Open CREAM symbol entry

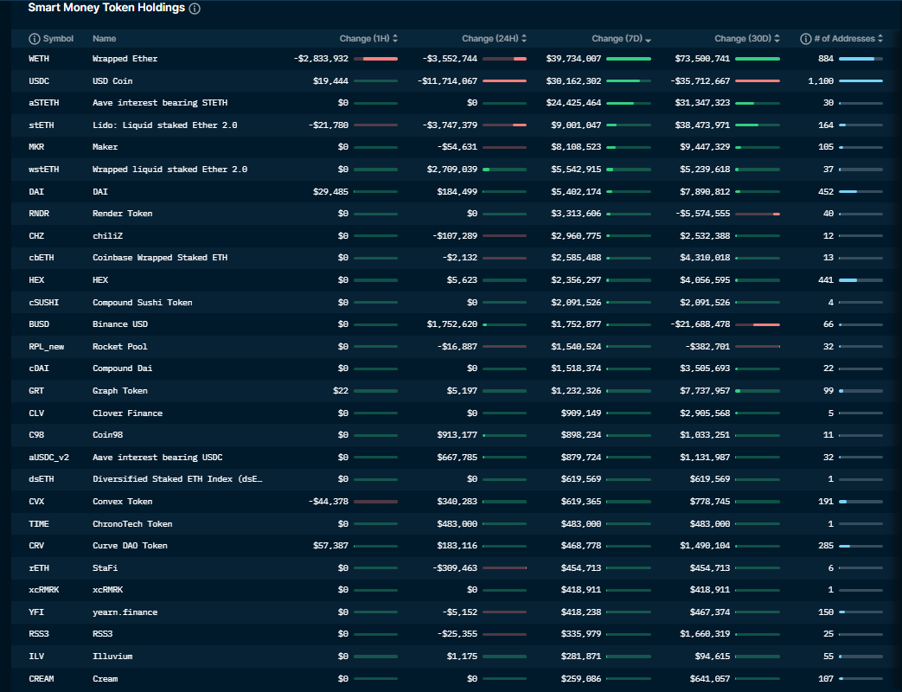pyautogui.click(x=42, y=679)
